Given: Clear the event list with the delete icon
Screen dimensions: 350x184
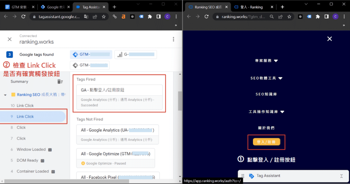Looking at the screenshot, I should pyautogui.click(x=60, y=81).
